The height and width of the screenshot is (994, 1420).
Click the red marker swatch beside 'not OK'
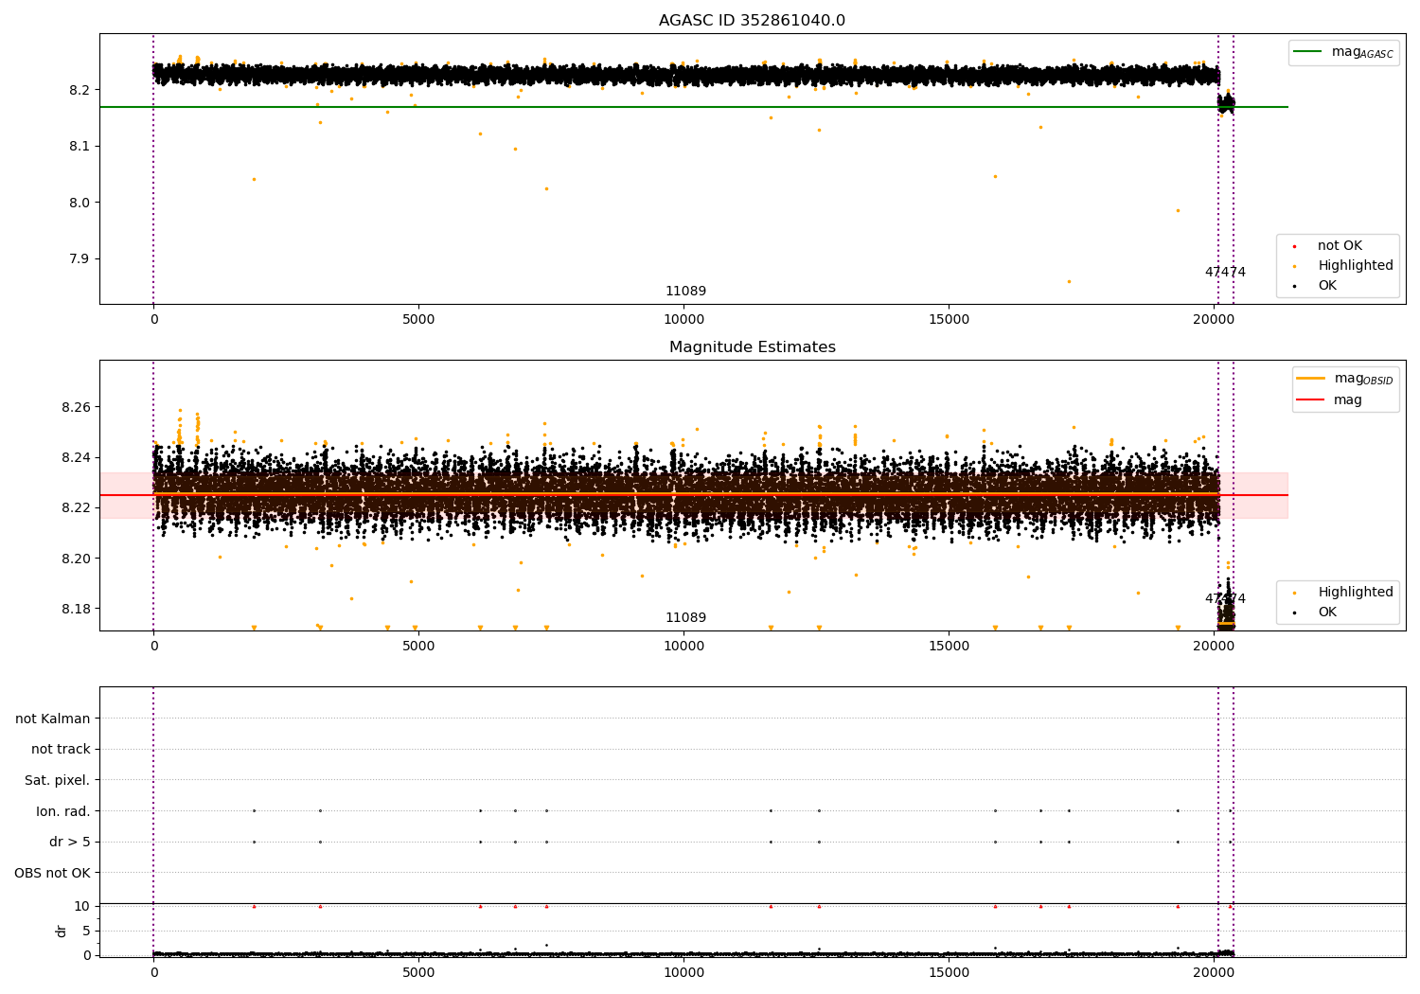coord(1293,246)
